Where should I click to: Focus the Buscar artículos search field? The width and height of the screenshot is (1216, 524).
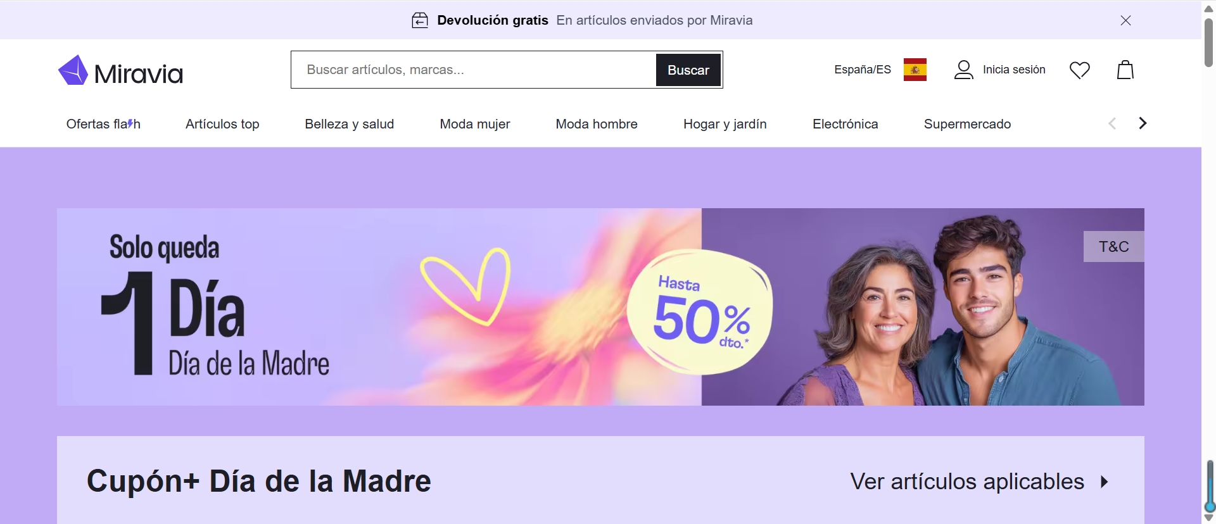473,70
